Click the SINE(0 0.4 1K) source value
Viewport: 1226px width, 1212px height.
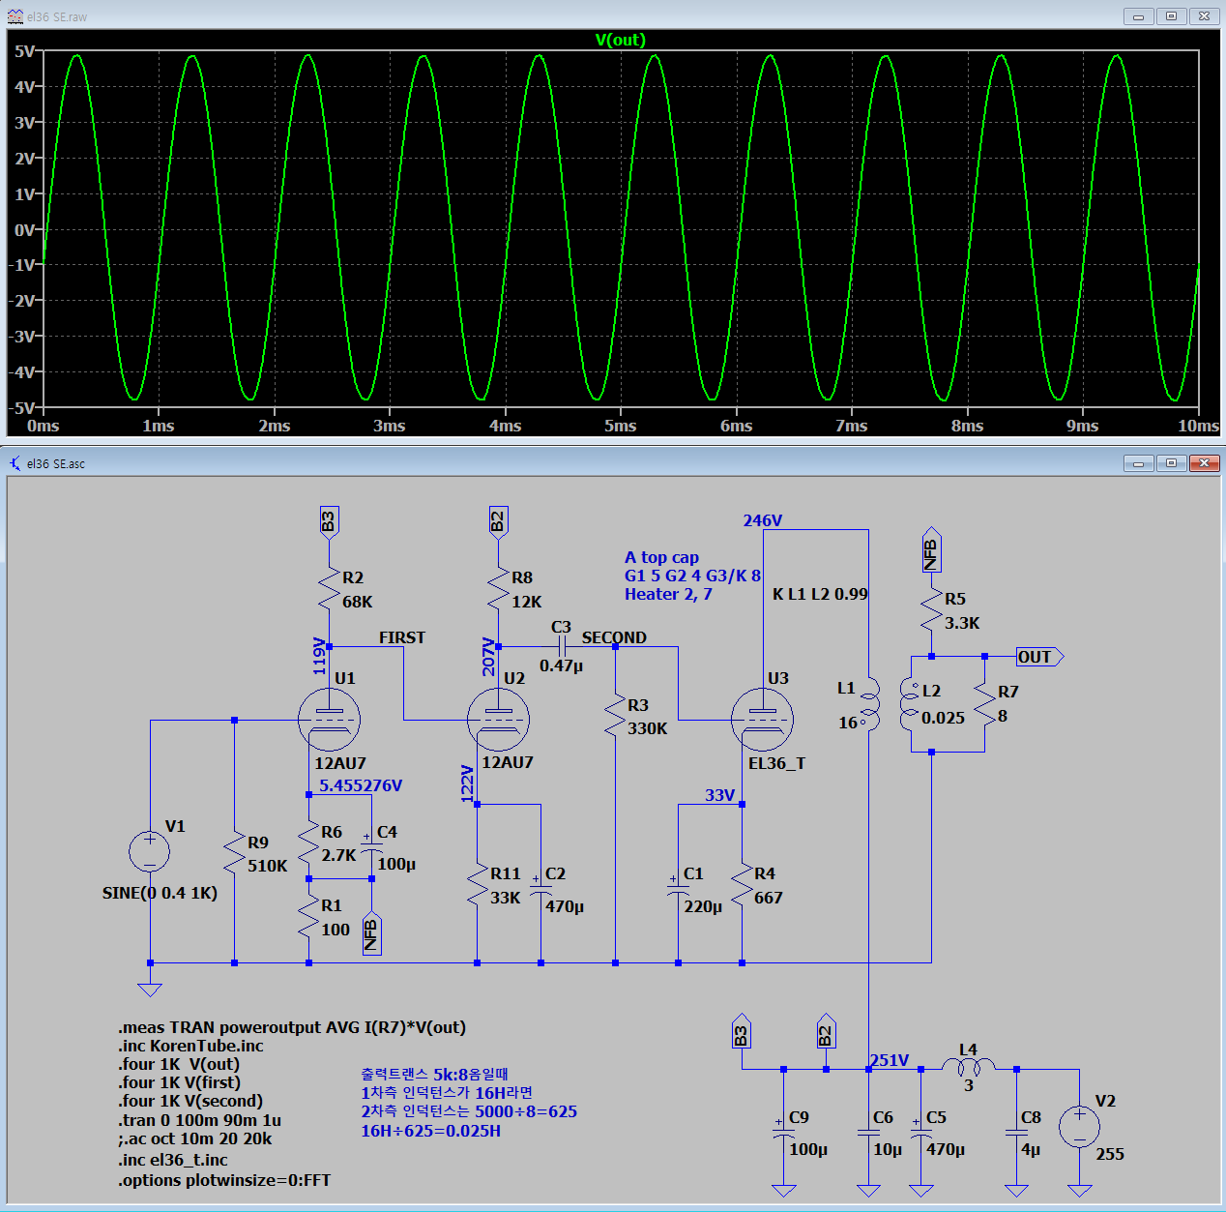(160, 893)
